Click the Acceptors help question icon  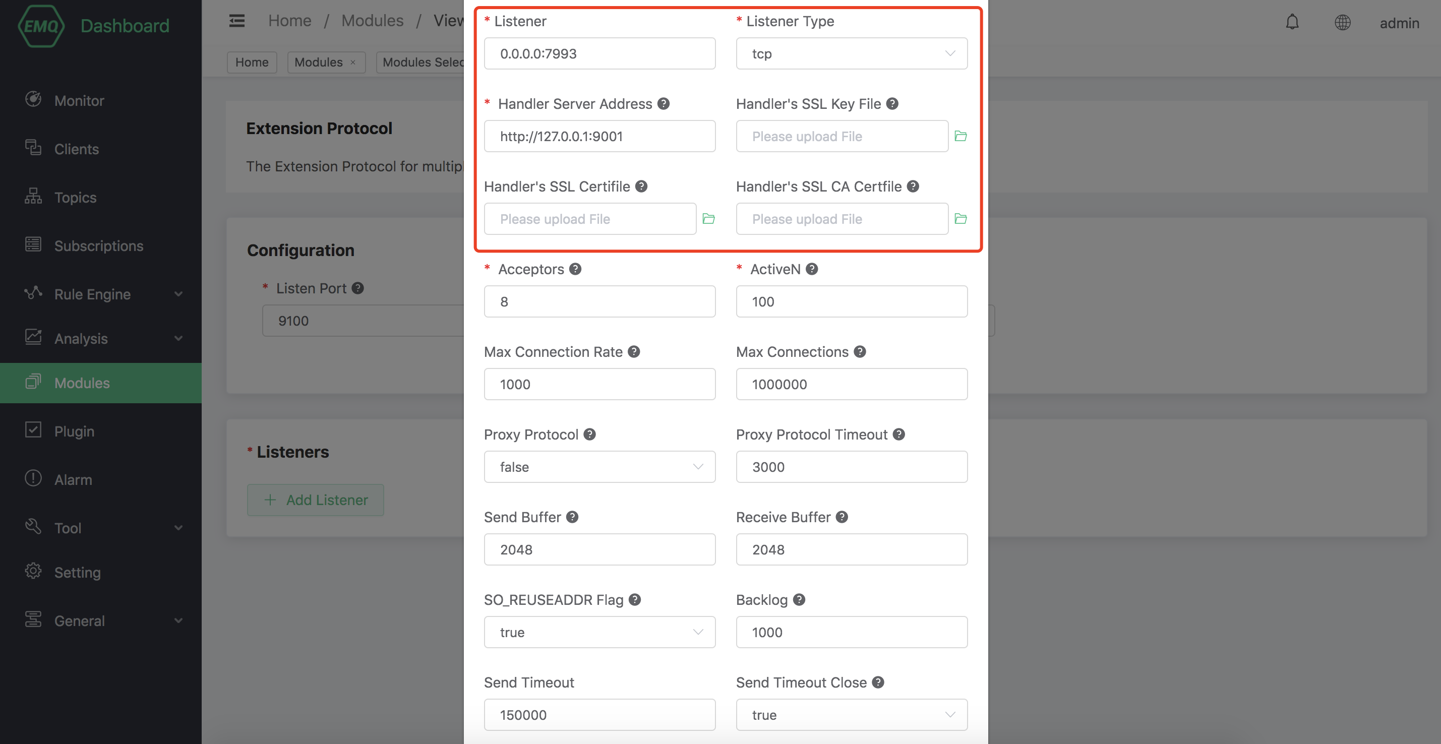coord(575,269)
